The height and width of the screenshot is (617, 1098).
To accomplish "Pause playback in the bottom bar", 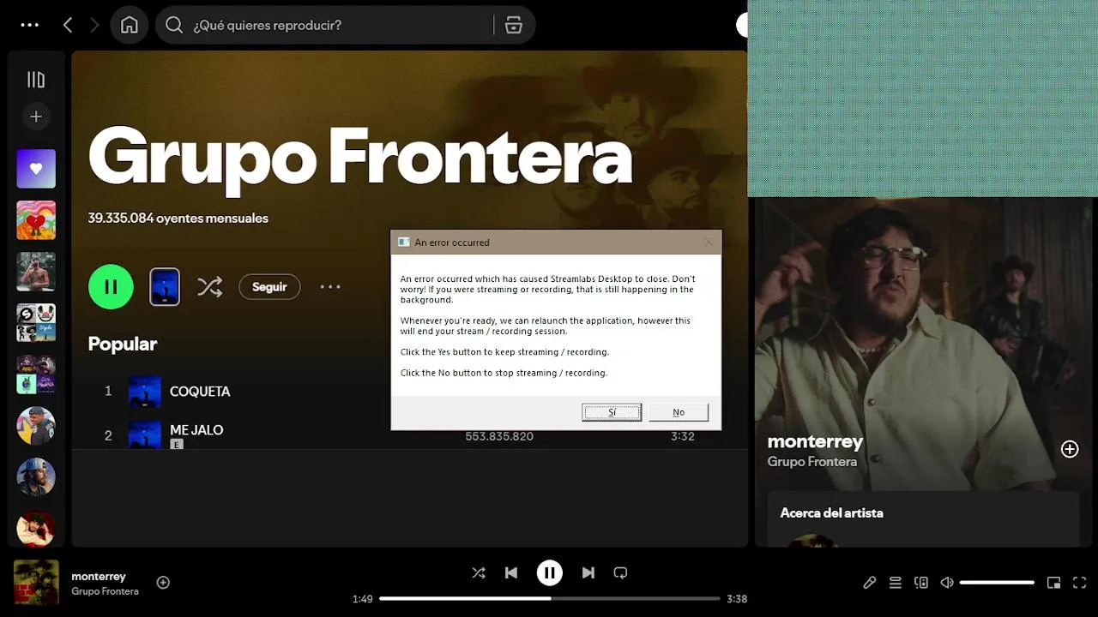I will point(550,572).
